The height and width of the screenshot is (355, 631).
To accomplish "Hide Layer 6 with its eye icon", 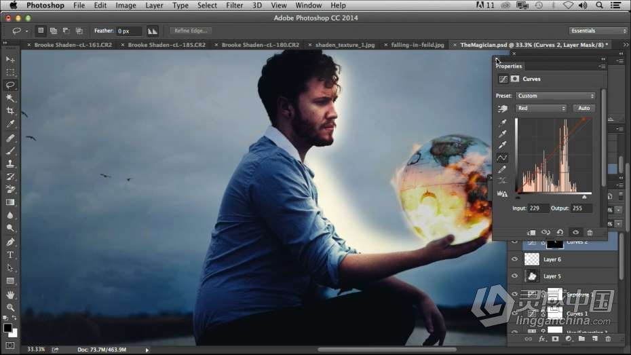I will click(x=514, y=259).
